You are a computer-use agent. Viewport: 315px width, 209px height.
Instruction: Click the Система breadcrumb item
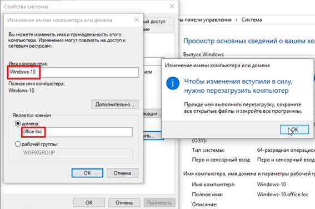click(x=252, y=19)
